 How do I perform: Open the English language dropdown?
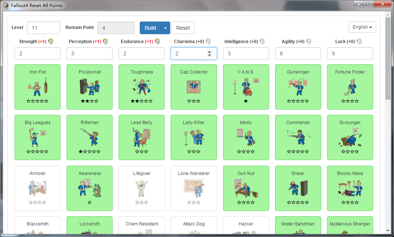click(362, 27)
